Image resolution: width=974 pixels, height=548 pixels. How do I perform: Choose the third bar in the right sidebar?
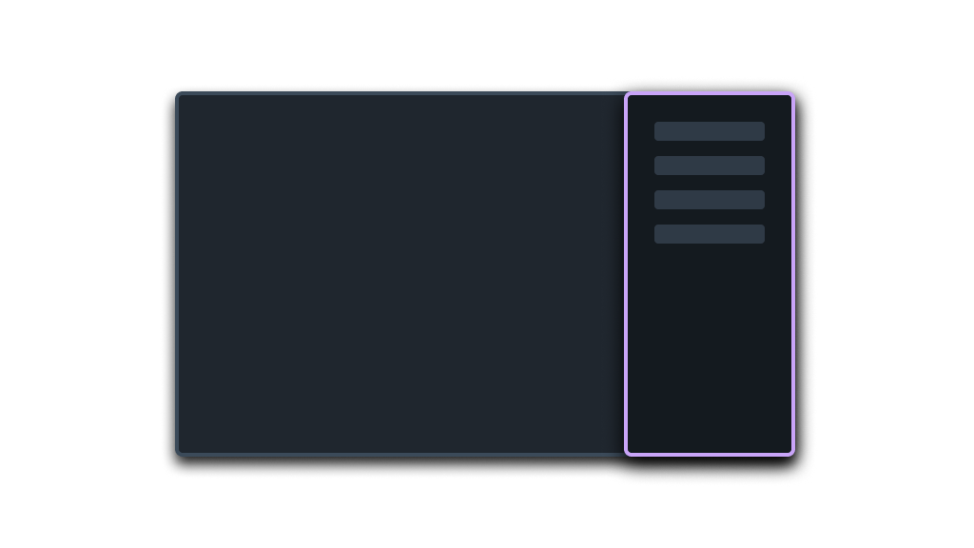[x=709, y=200]
